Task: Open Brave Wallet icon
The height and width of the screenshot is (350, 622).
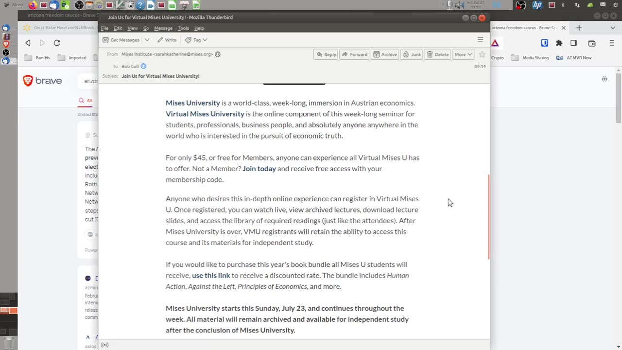Action: [592, 43]
